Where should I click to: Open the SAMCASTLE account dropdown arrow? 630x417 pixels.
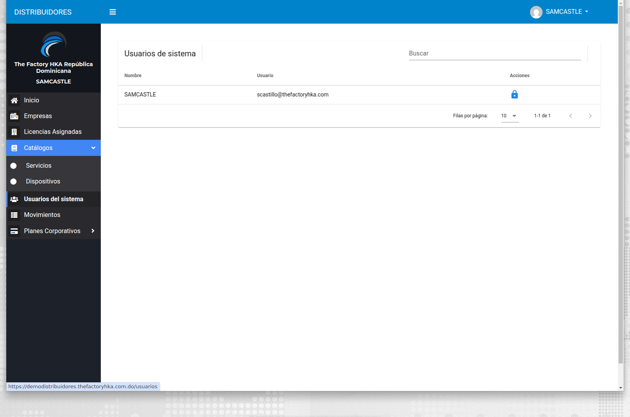[587, 12]
